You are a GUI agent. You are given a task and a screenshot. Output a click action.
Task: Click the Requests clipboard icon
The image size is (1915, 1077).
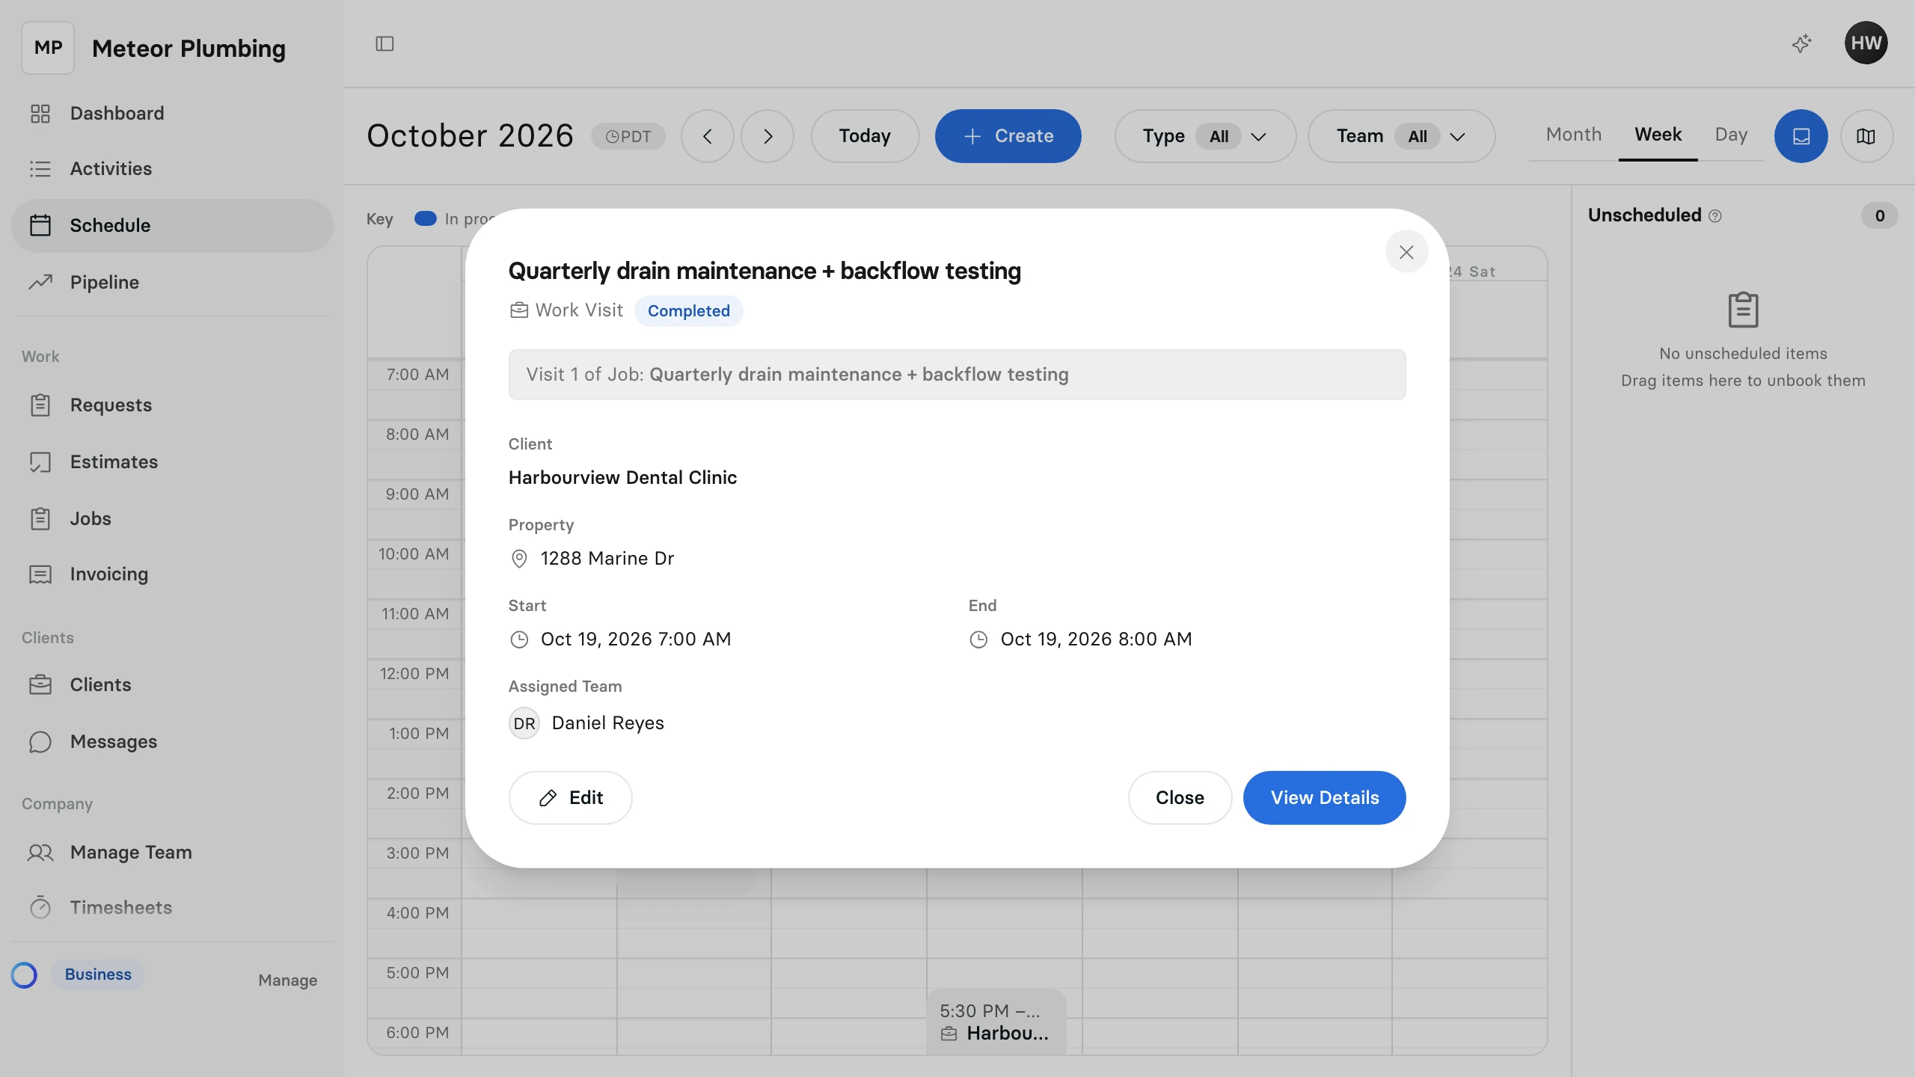tap(40, 405)
